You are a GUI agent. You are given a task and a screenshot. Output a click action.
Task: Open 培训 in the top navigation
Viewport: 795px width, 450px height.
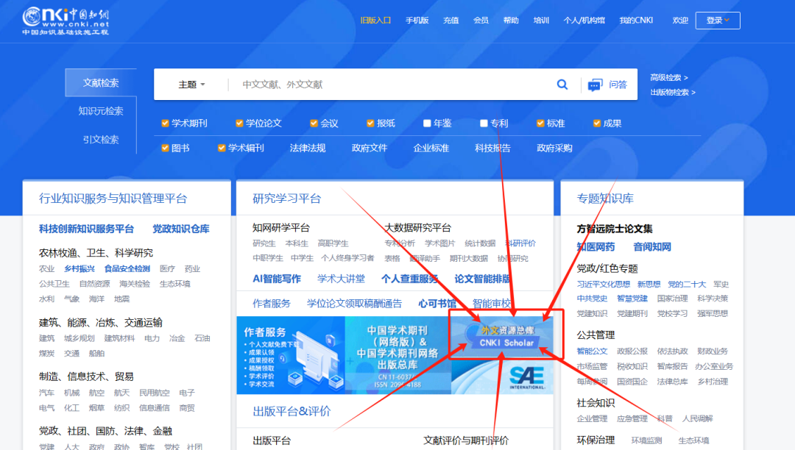[x=541, y=21]
